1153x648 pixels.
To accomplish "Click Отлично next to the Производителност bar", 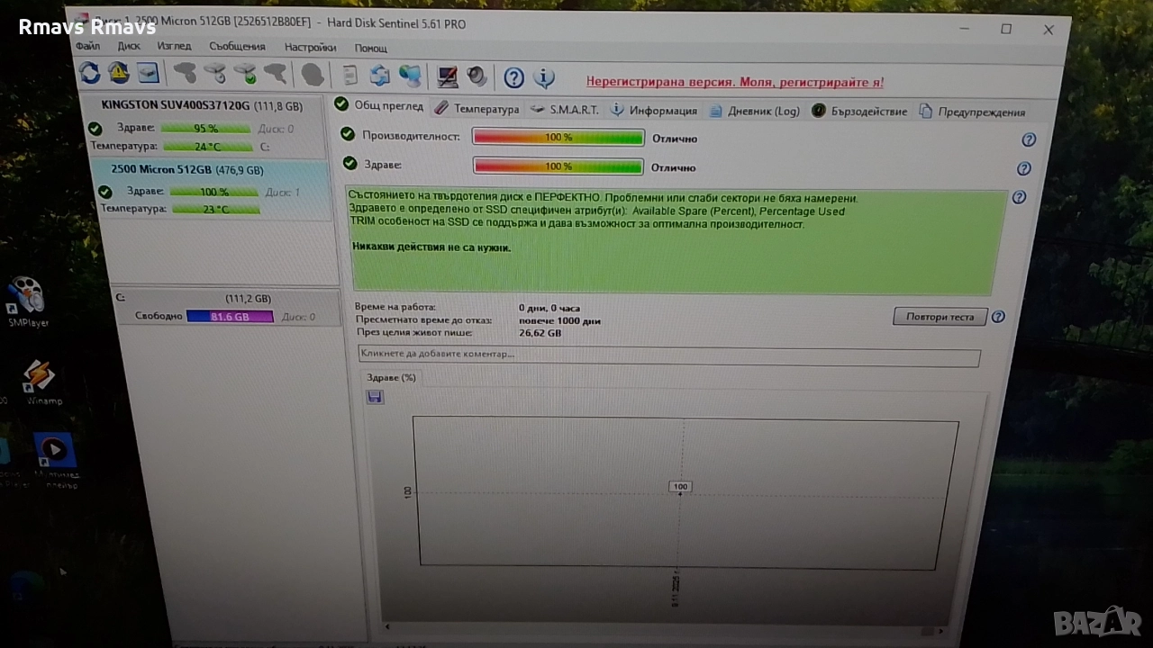I will (x=674, y=139).
